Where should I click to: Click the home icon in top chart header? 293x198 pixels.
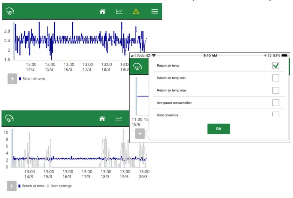(102, 12)
